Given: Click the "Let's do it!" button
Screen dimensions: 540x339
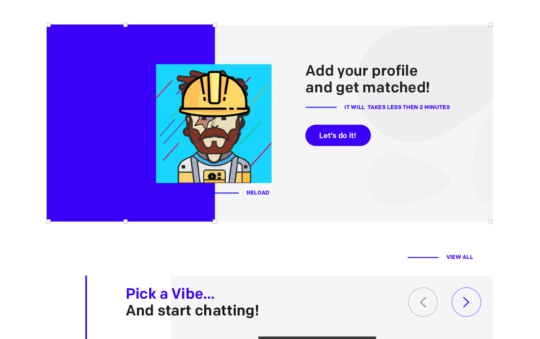Looking at the screenshot, I should [x=338, y=136].
